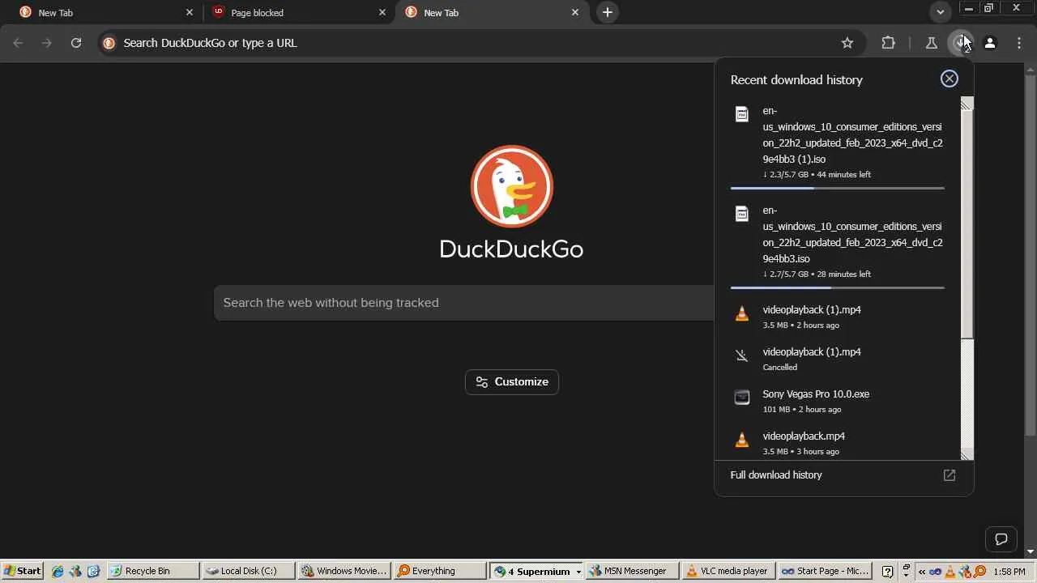Click the VLC cone system tray icon
The height and width of the screenshot is (583, 1037).
[951, 571]
